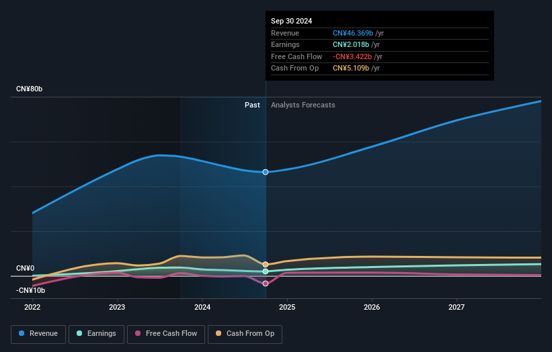Click the Cash From Op label in tooltip

point(294,69)
